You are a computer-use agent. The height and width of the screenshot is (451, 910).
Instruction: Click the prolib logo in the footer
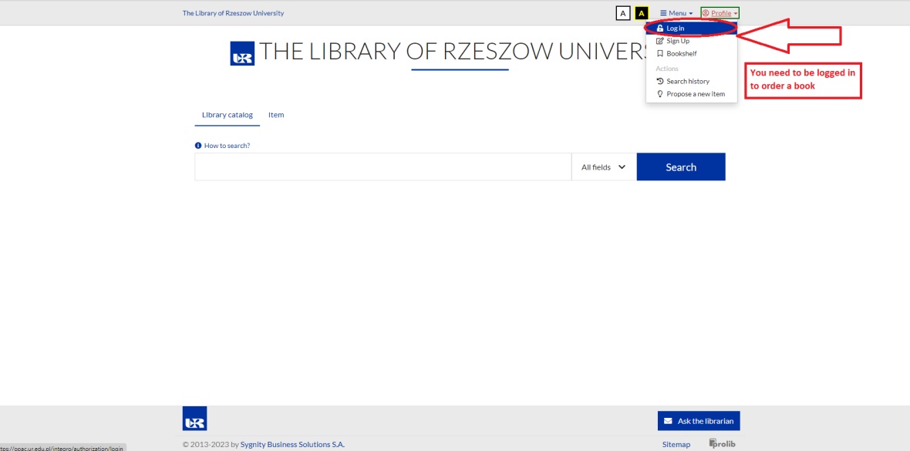pyautogui.click(x=723, y=443)
